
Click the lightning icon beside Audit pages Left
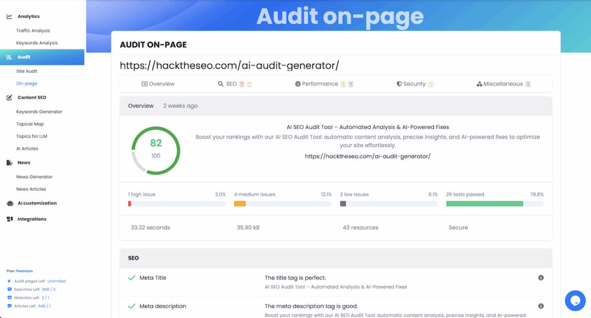pos(9,281)
